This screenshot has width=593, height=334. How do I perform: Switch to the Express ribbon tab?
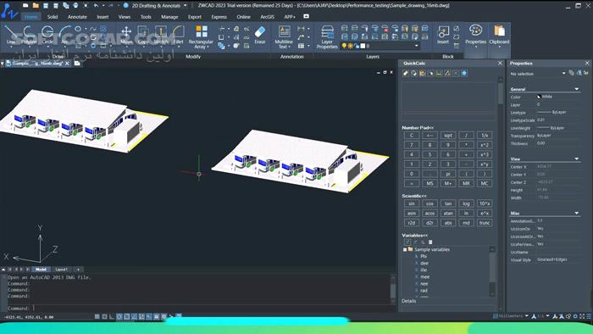point(219,17)
